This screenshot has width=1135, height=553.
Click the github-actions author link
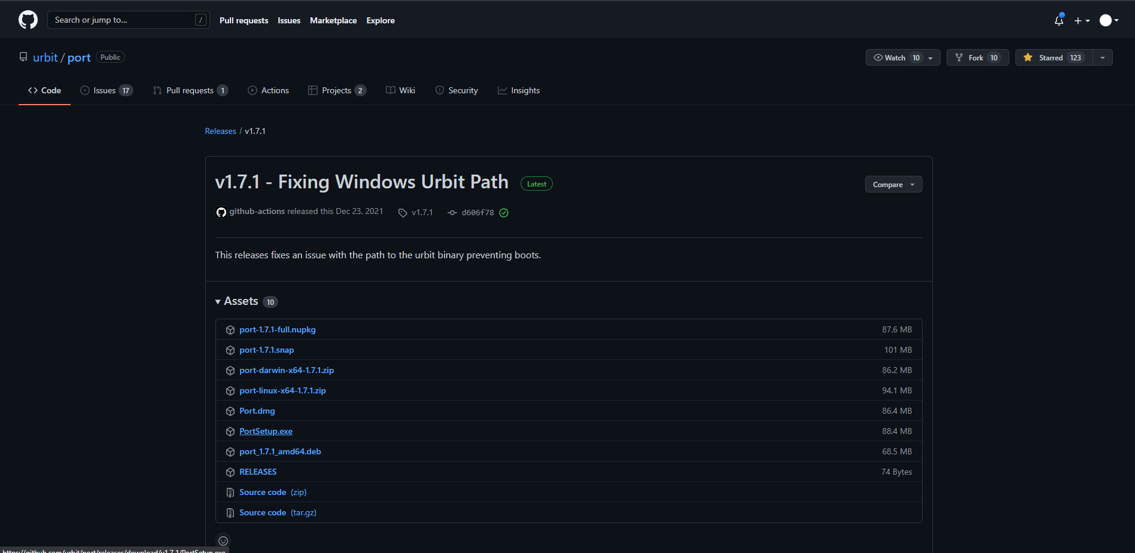click(x=257, y=211)
